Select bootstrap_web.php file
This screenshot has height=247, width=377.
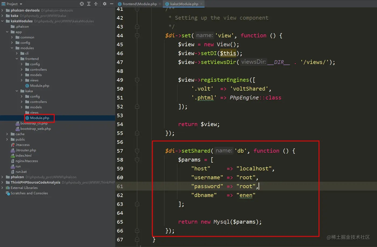36,129
